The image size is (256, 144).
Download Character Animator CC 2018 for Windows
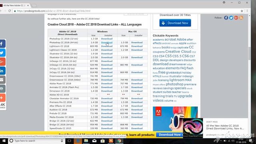(107, 98)
